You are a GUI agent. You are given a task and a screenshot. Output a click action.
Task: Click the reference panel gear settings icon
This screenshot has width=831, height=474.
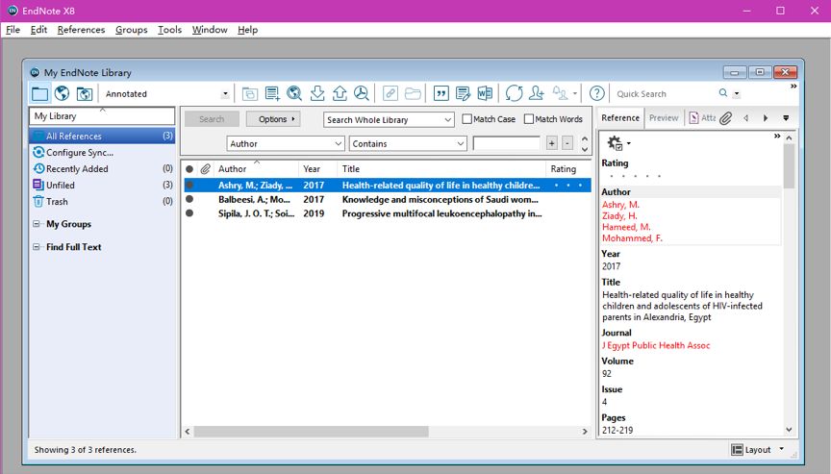(x=615, y=143)
